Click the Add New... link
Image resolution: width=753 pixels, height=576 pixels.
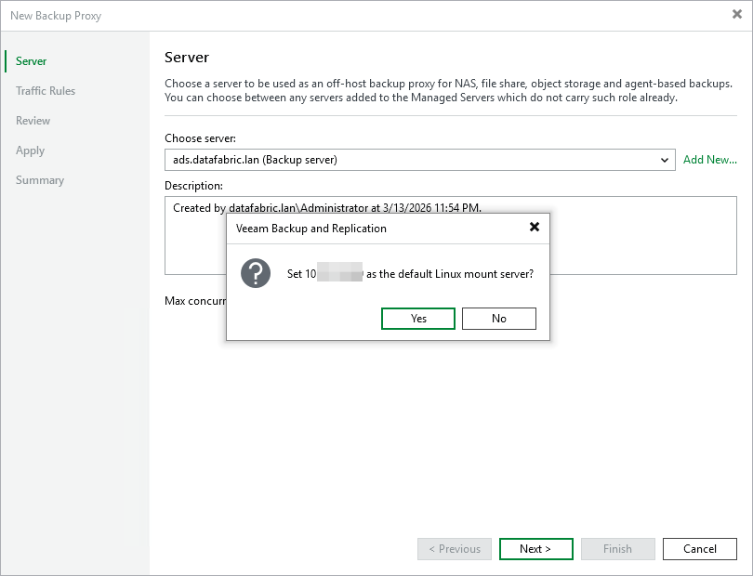click(710, 160)
